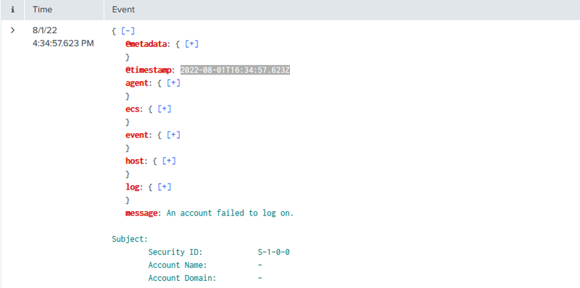Click the 4:34:57.623 PM time value
Viewport: 580px width, 288px height.
coord(63,43)
